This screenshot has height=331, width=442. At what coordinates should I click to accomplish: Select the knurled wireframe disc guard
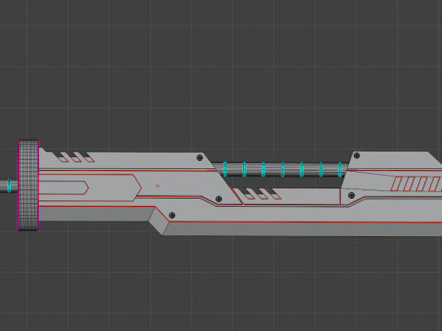click(x=29, y=186)
